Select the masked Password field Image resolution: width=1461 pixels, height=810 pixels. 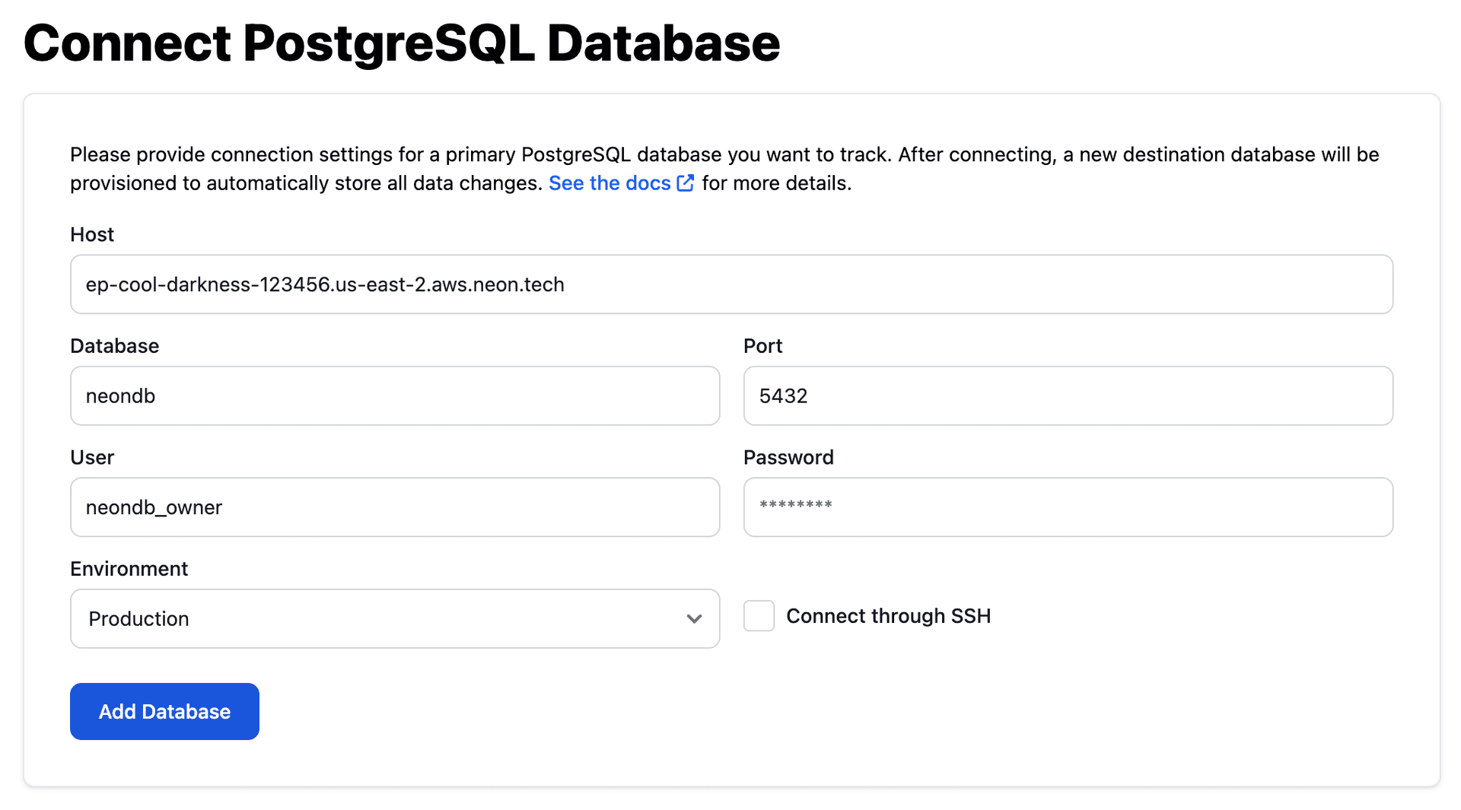coord(1068,507)
